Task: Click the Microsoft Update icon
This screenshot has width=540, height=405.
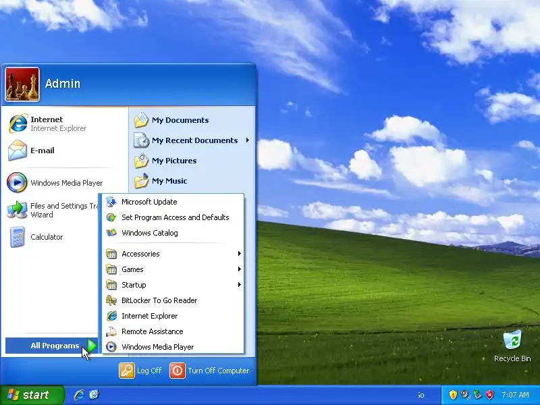Action: pyautogui.click(x=111, y=202)
